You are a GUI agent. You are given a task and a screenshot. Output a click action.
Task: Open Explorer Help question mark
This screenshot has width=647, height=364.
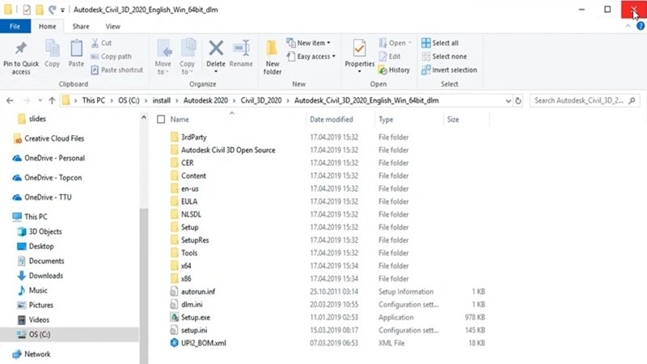tap(641, 26)
